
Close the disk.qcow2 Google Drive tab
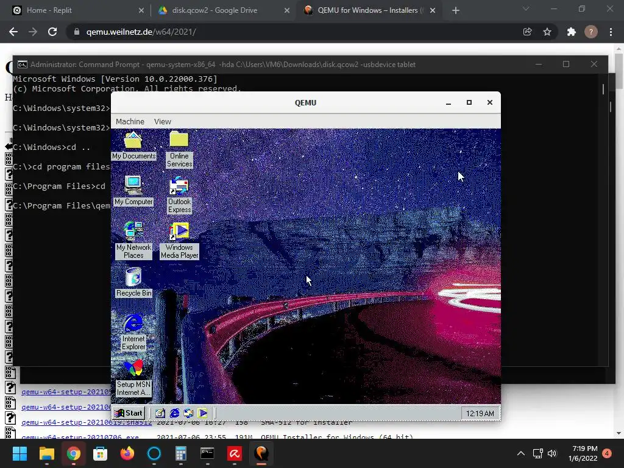pyautogui.click(x=287, y=10)
